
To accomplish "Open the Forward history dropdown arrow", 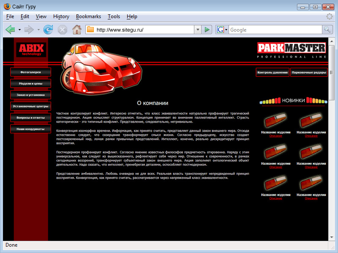I will tap(38, 30).
